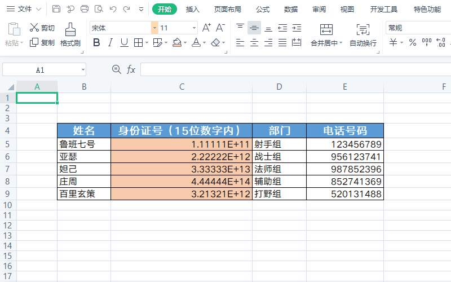This screenshot has width=451, height=282.
Task: Apply fill color bucket
Action: pos(177,43)
